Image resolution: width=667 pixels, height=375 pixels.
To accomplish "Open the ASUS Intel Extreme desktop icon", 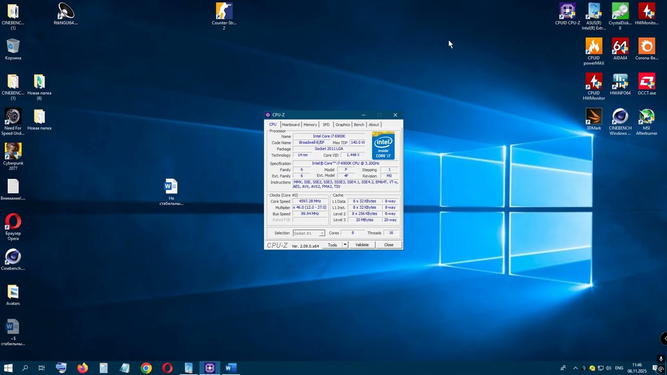I will 594,17.
